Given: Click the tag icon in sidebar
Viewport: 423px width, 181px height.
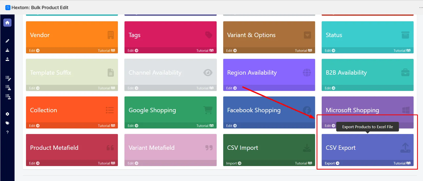Looking at the screenshot, I should click(7, 123).
